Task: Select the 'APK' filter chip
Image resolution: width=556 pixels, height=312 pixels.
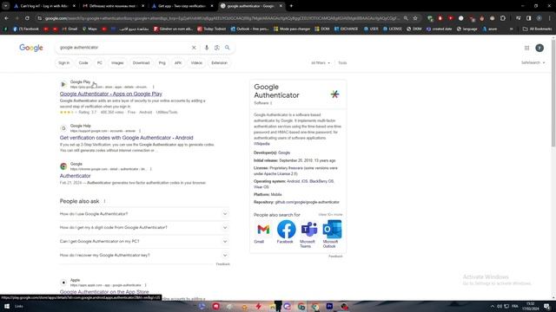Action: pos(178,63)
